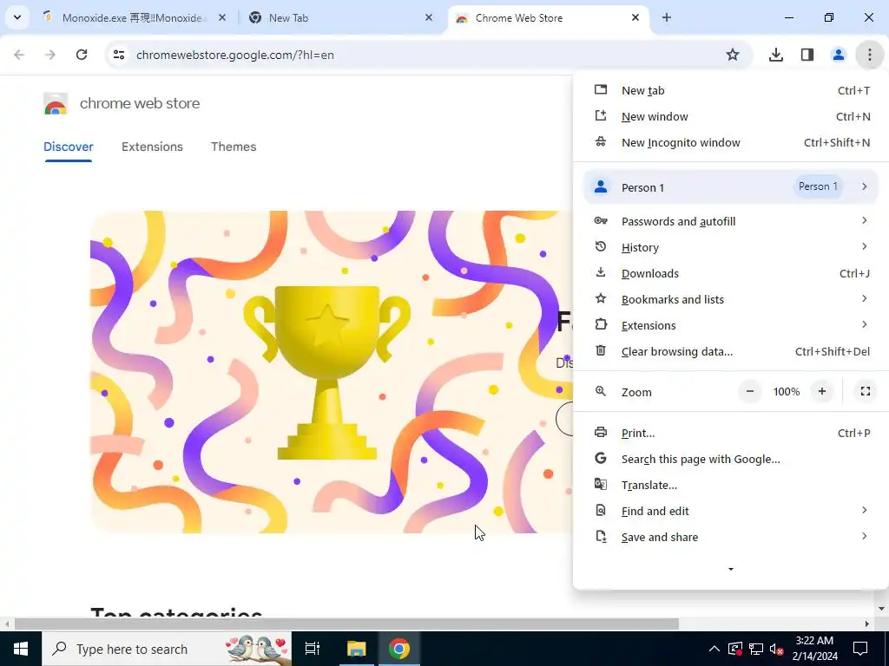Decrease zoom with the minus button
The image size is (889, 666).
point(749,391)
